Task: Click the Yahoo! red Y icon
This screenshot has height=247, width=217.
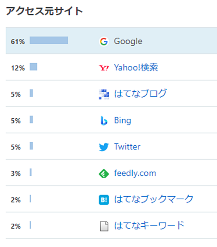Action: click(x=104, y=68)
